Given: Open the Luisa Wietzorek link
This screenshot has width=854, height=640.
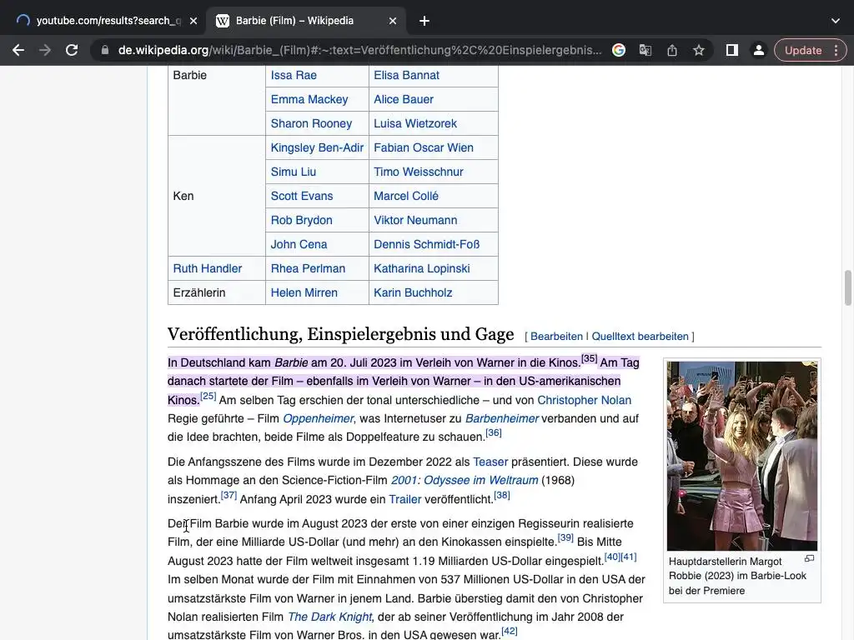Looking at the screenshot, I should (x=415, y=123).
